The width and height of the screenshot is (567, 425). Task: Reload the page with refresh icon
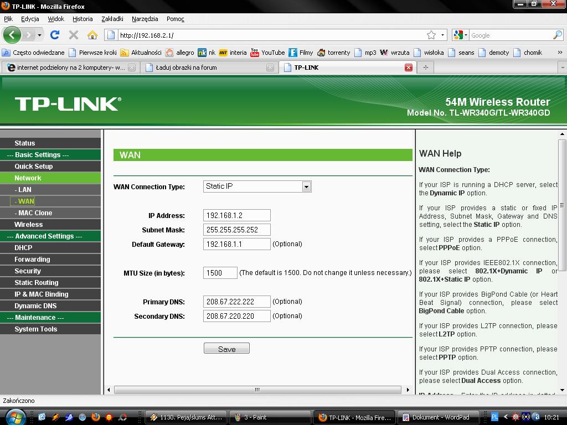click(x=55, y=35)
